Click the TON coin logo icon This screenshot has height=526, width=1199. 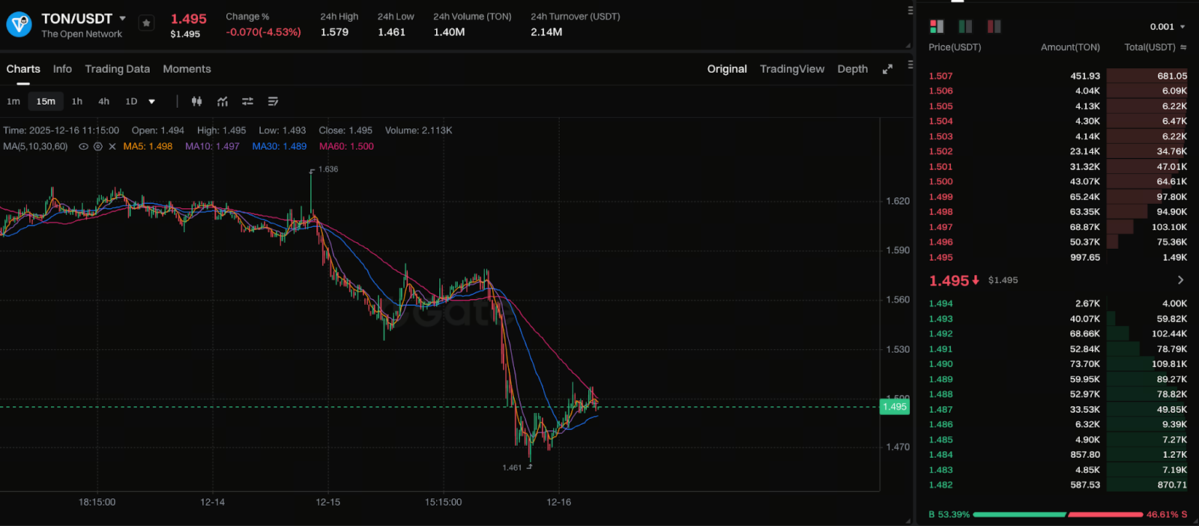(19, 25)
